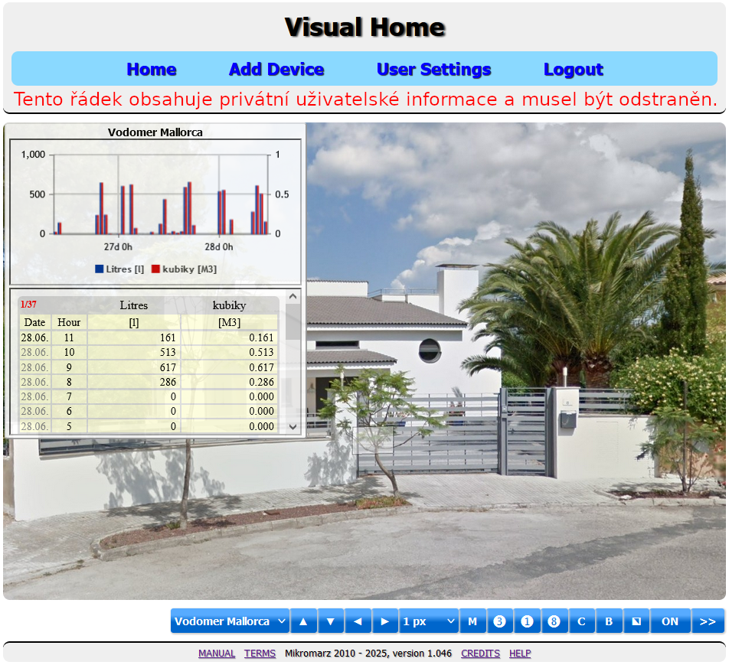
Task: Open the HELP footer link
Action: [520, 654]
